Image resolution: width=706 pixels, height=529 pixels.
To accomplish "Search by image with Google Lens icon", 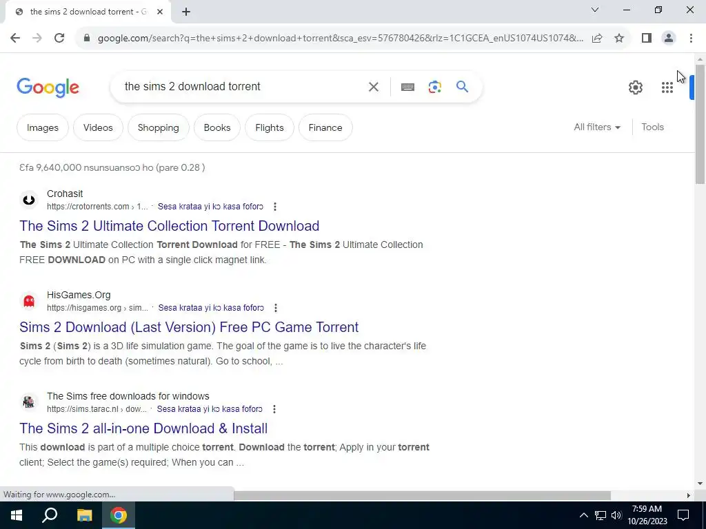I will coord(434,87).
